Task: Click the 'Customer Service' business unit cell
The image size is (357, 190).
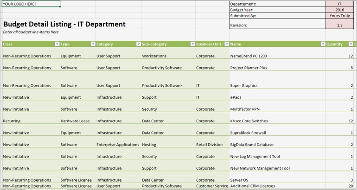Action: pyautogui.click(x=212, y=186)
